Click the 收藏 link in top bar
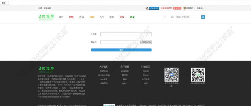The image size is (251, 106). pos(40,8)
